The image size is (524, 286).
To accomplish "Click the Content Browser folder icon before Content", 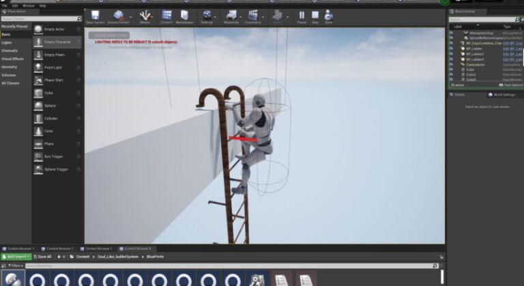I will (x=72, y=257).
